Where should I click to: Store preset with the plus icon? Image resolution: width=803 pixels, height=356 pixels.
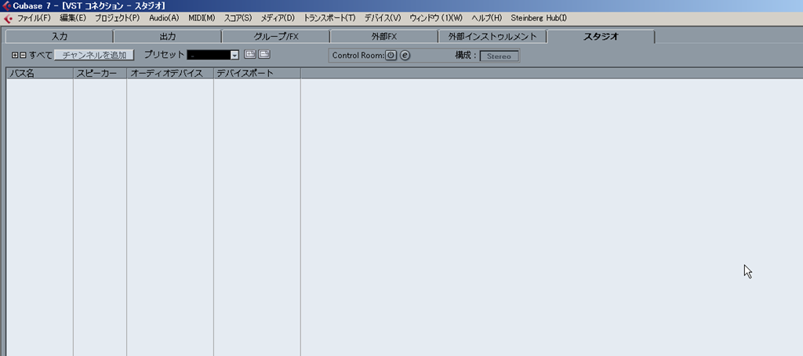point(250,54)
